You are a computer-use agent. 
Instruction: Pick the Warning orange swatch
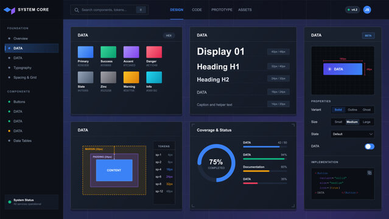[131, 77]
